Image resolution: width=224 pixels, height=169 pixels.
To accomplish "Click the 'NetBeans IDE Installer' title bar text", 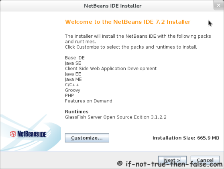I will [x=112, y=6].
